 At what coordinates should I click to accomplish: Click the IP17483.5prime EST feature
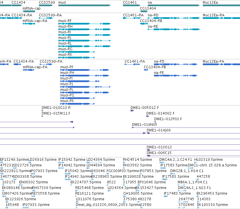click(x=166, y=196)
